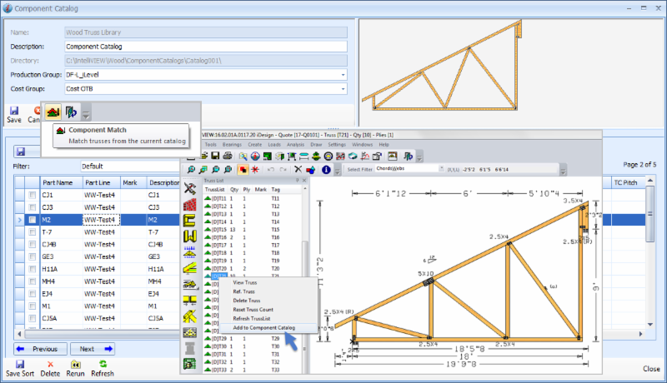Toggle the checkbox in the M2 row

click(x=31, y=220)
